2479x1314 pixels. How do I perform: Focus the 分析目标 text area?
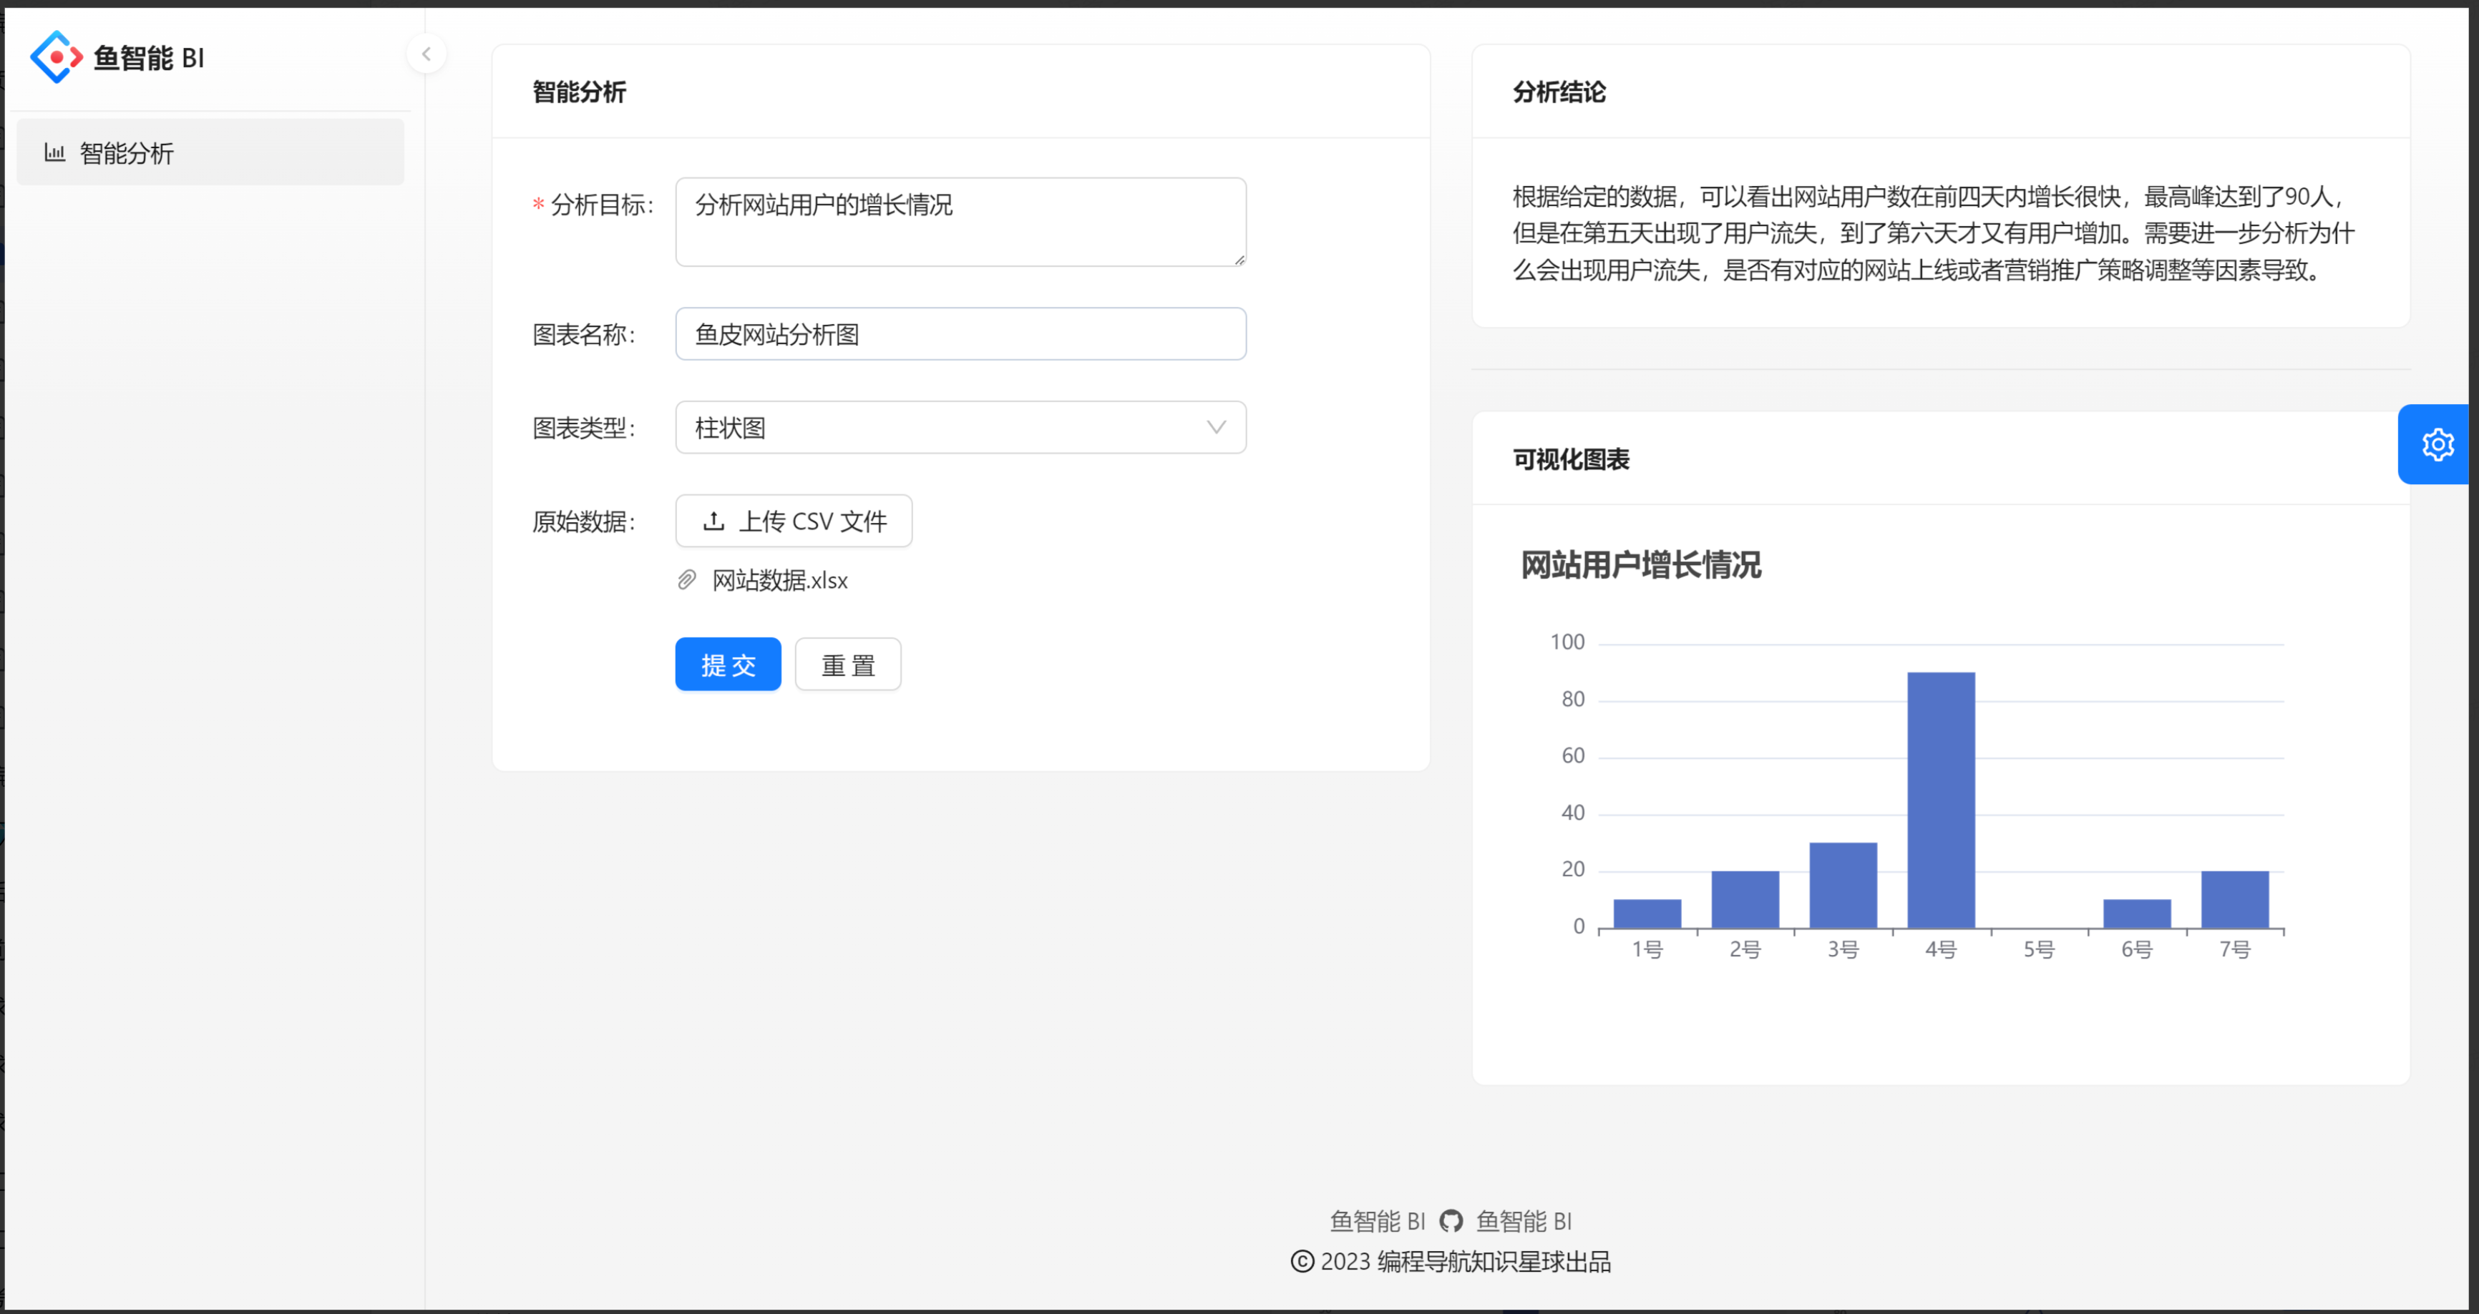960,221
